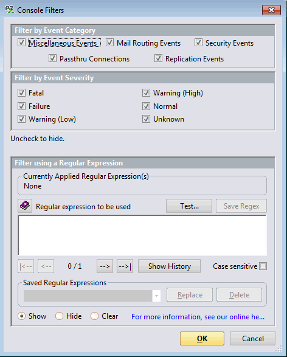Click the purple regex help book icon
This screenshot has height=357, width=287.
[x=25, y=206]
